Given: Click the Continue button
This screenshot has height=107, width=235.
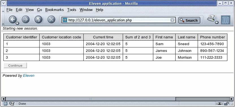Looking at the screenshot, I should [15, 65].
